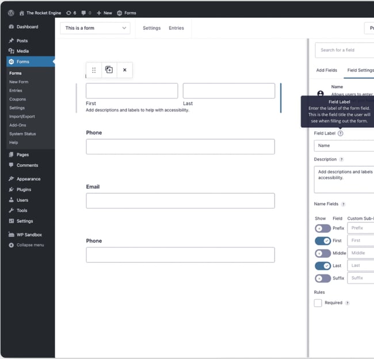The width and height of the screenshot is (374, 359).
Task: Click the drag handle on the field toolbar
Action: click(x=94, y=70)
